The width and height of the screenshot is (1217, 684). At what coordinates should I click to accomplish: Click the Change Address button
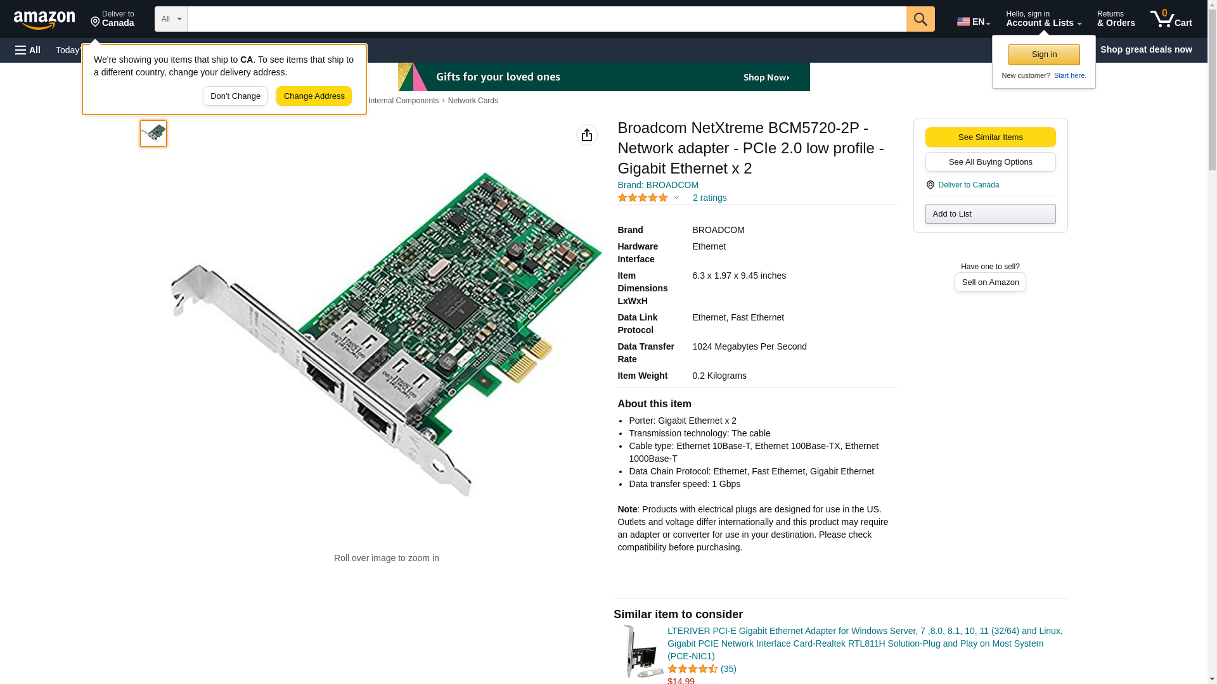tap(314, 96)
